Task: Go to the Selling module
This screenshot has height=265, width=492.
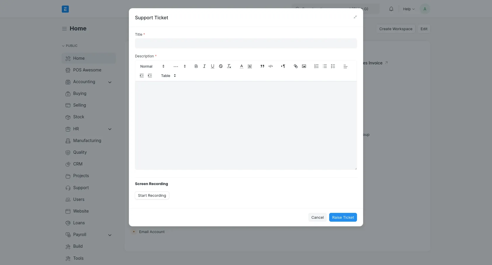Action: coord(79,105)
